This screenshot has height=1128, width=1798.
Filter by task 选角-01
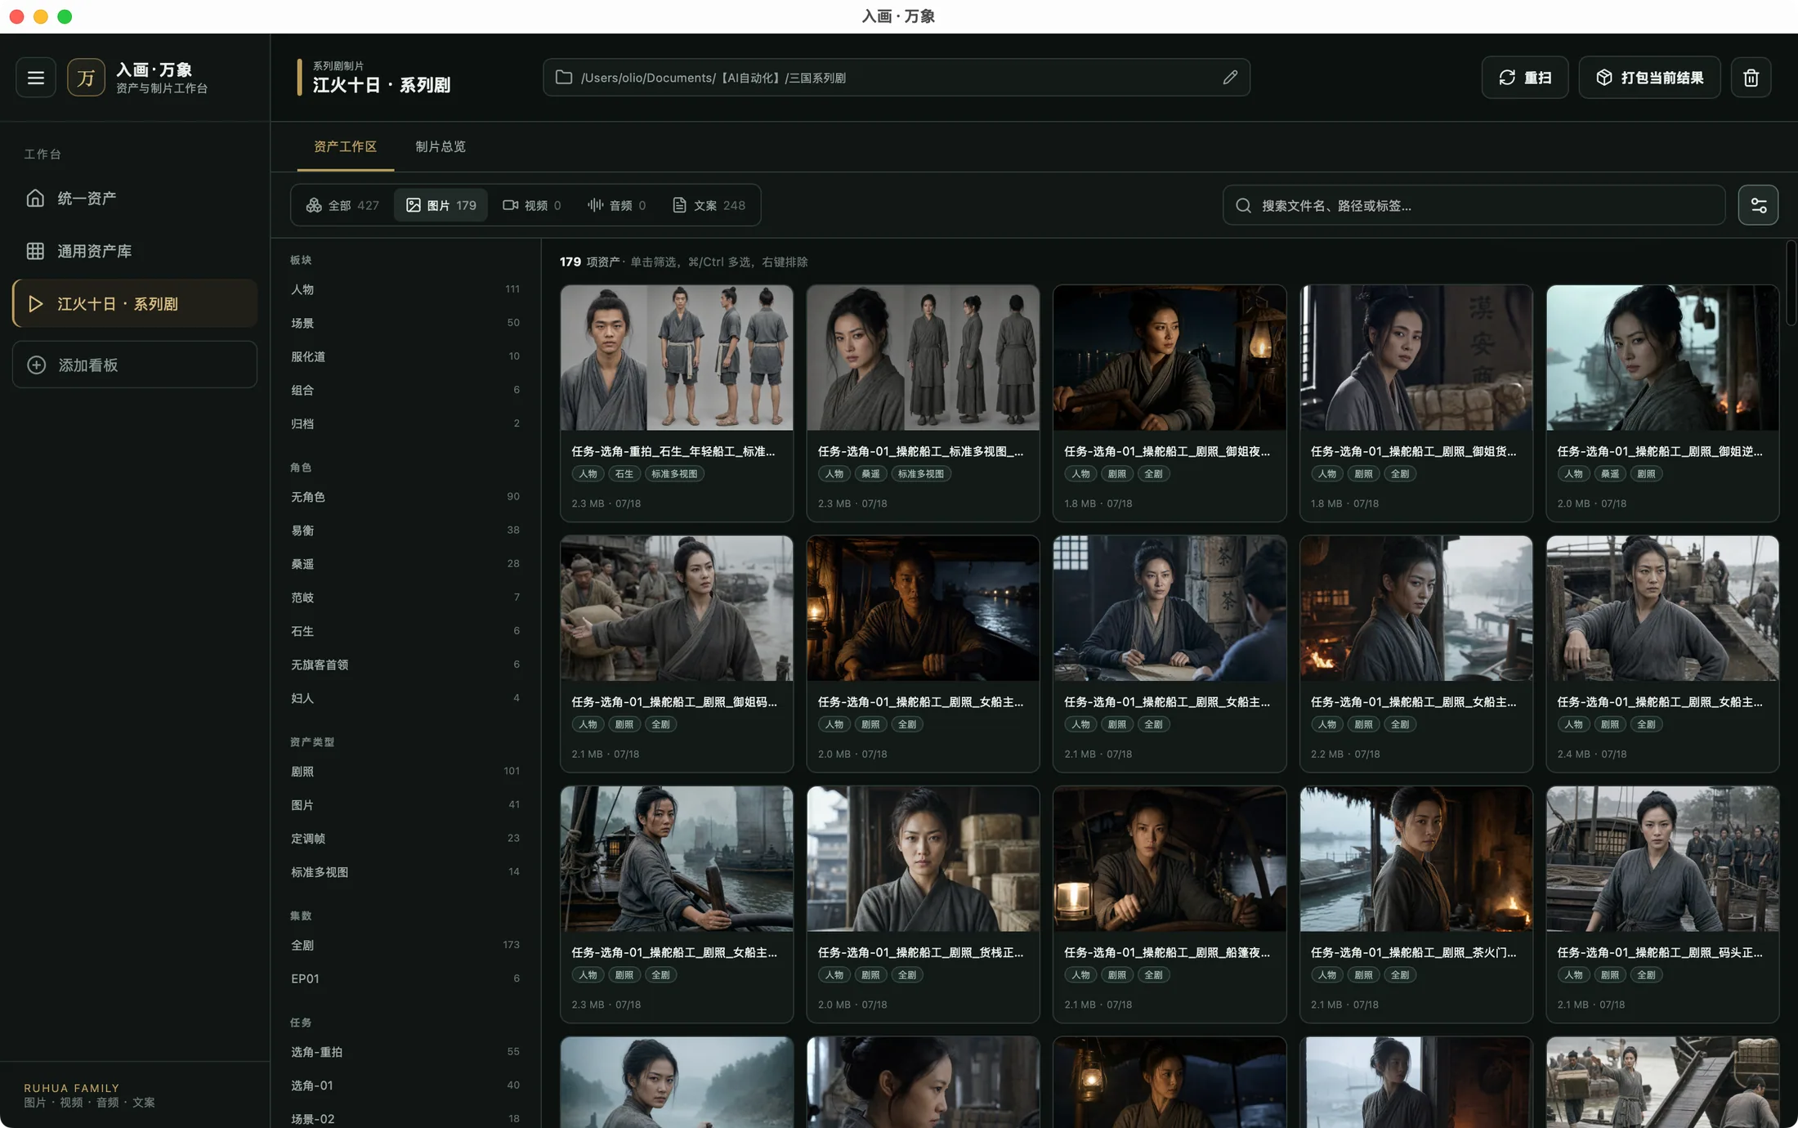(405, 1085)
